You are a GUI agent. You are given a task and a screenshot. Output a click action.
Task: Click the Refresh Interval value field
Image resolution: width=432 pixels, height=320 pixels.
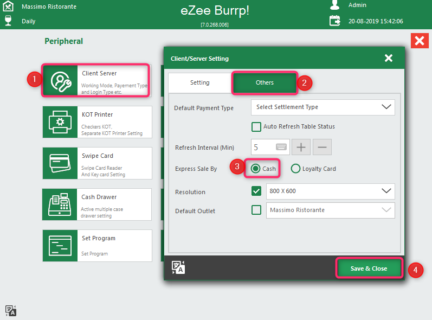(x=270, y=147)
